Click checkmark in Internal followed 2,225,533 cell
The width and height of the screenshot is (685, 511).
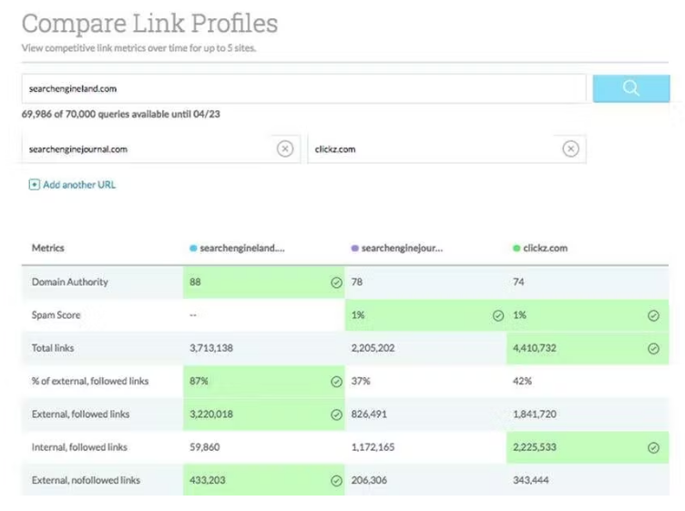tap(653, 447)
